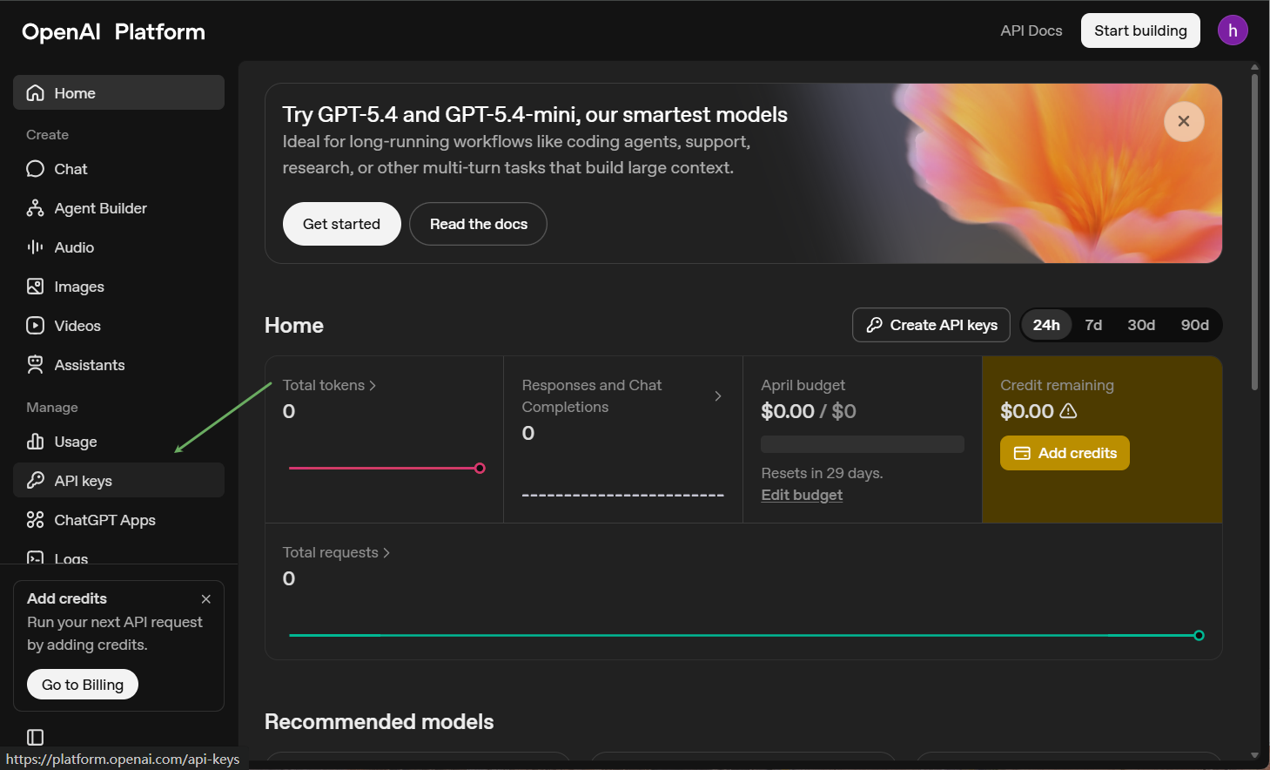Open the Chat bubble icon
Viewport: 1270px width, 770px height.
(35, 169)
